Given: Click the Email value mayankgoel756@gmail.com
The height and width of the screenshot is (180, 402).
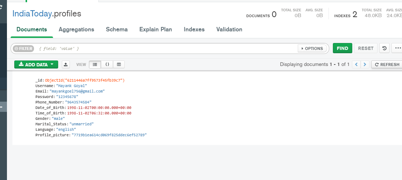Looking at the screenshot, I should 77,91.
